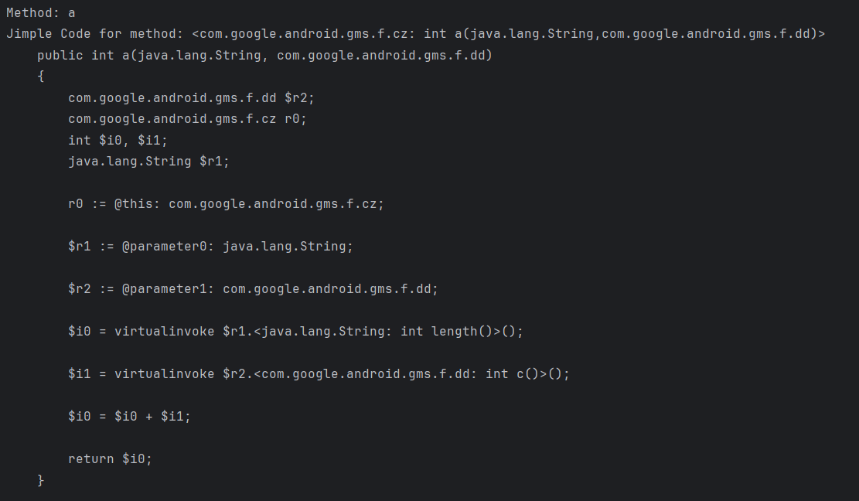Click the '$i0 = $i0 + $i1;' statement
Image resolution: width=859 pixels, height=501 pixels.
coord(129,417)
